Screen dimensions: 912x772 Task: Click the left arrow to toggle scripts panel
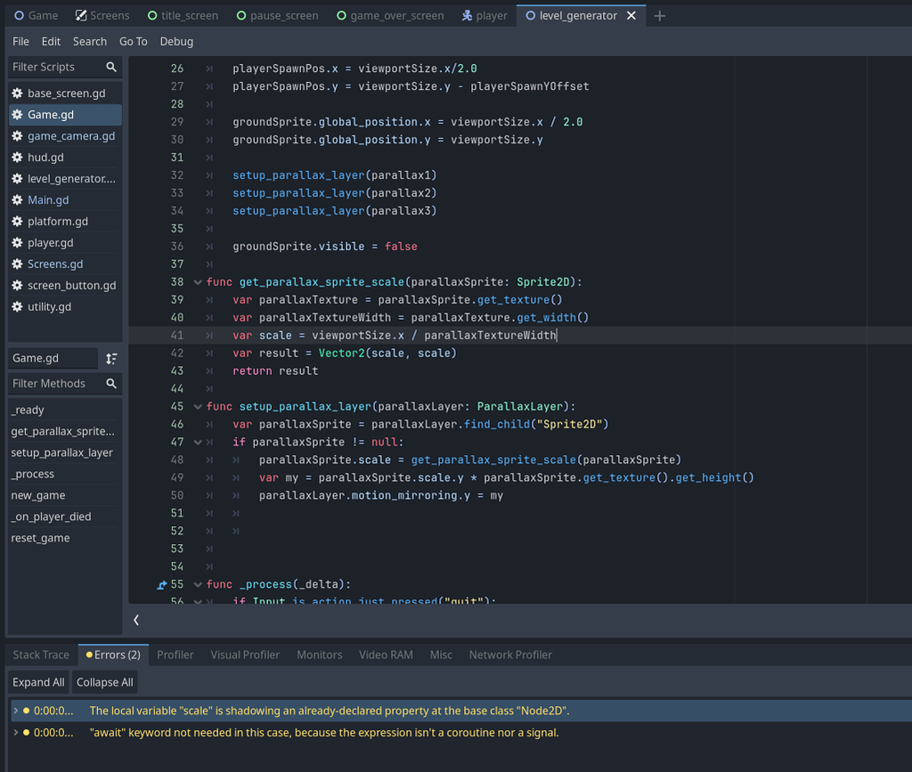pos(136,620)
